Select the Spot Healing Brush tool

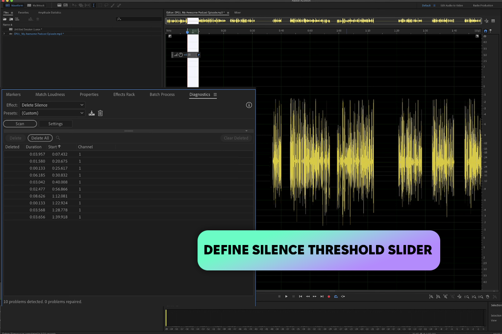[119, 5]
